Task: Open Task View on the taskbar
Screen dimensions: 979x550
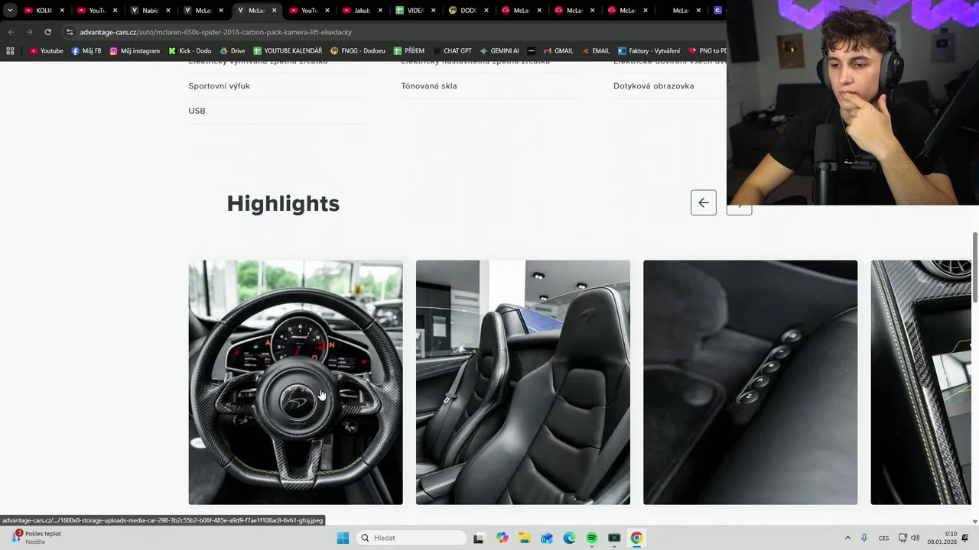Action: point(479,538)
